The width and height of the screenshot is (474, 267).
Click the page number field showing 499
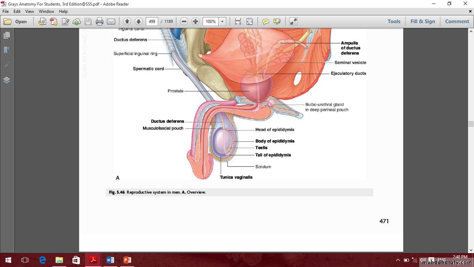[152, 22]
